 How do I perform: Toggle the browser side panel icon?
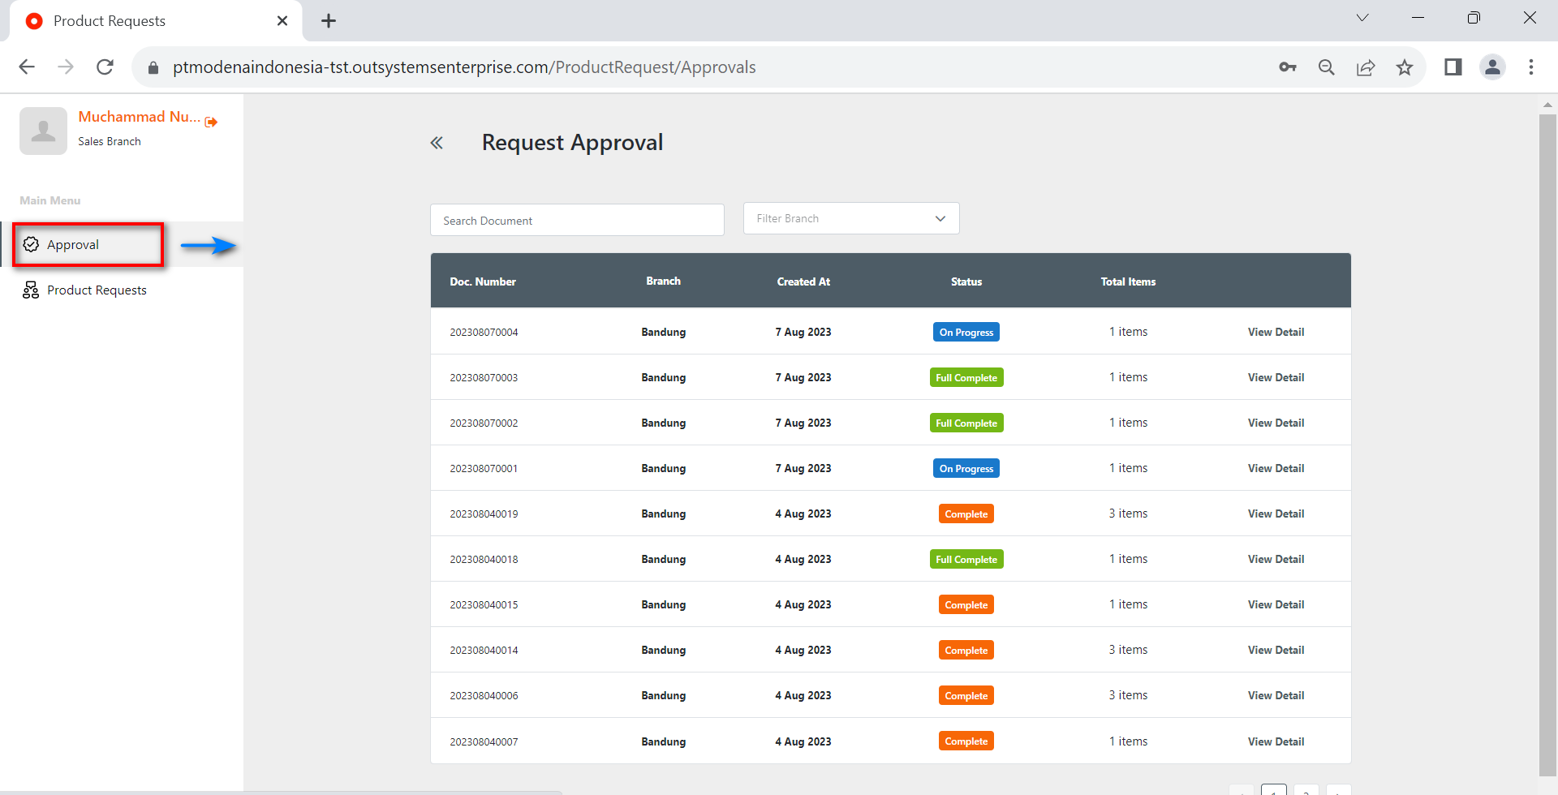point(1453,67)
